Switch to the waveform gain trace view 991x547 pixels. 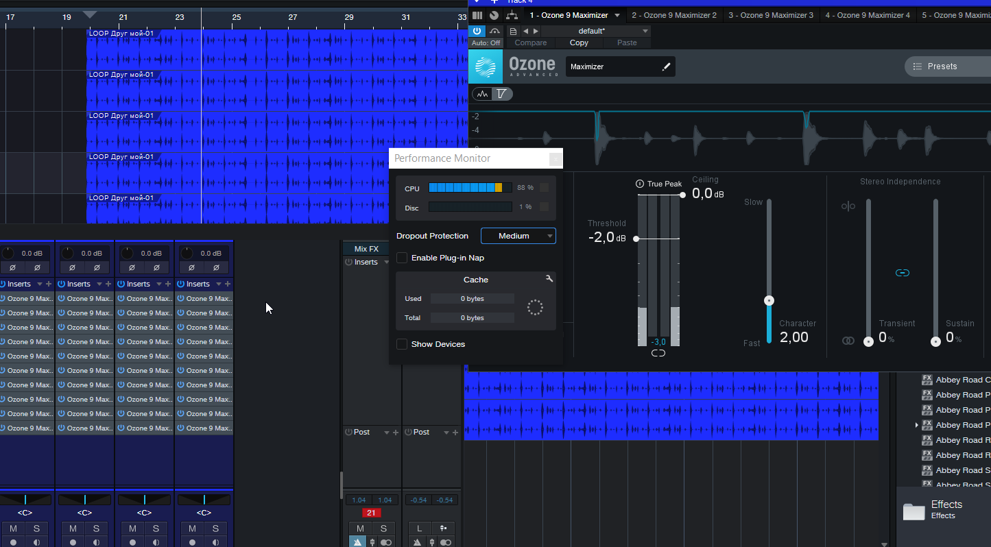tap(483, 94)
